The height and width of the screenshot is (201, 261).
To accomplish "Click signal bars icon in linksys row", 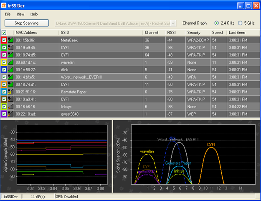I will 11,106.
